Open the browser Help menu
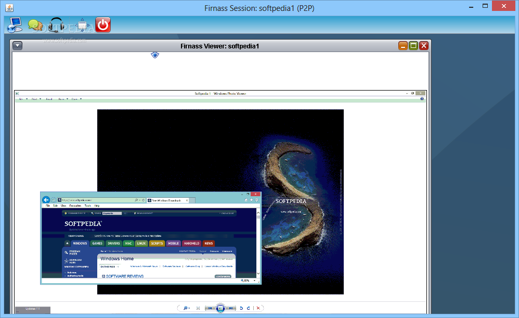Image resolution: width=519 pixels, height=318 pixels. pyautogui.click(x=97, y=206)
